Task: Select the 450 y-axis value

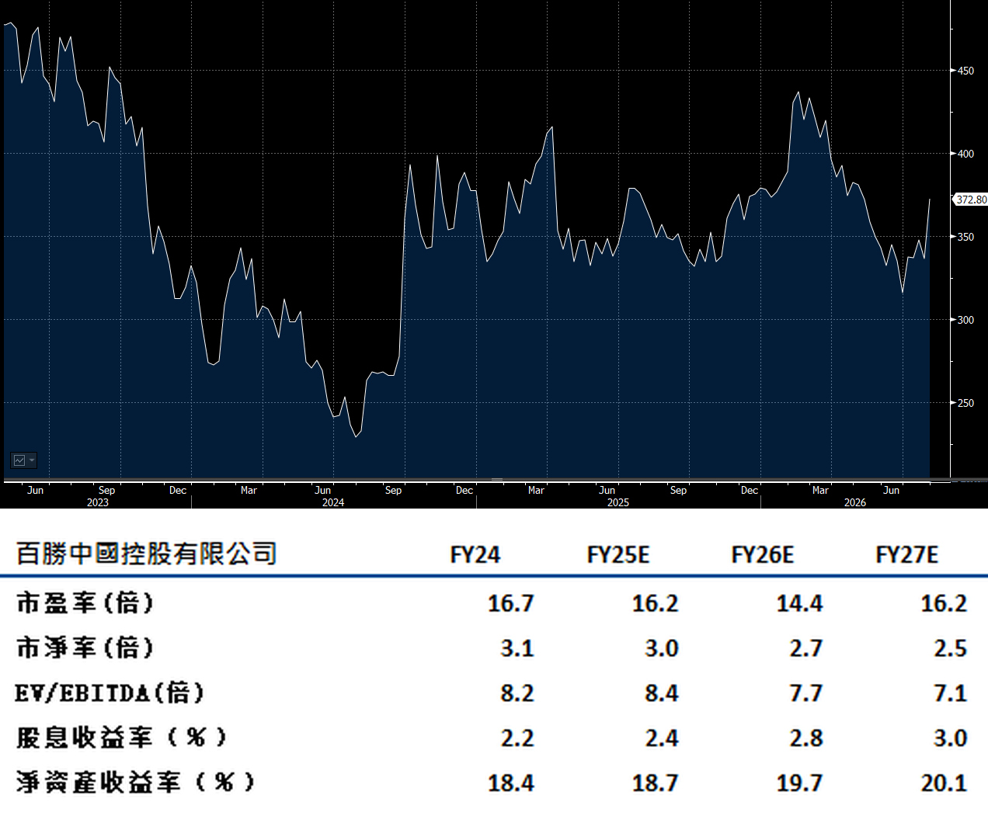Action: 965,71
